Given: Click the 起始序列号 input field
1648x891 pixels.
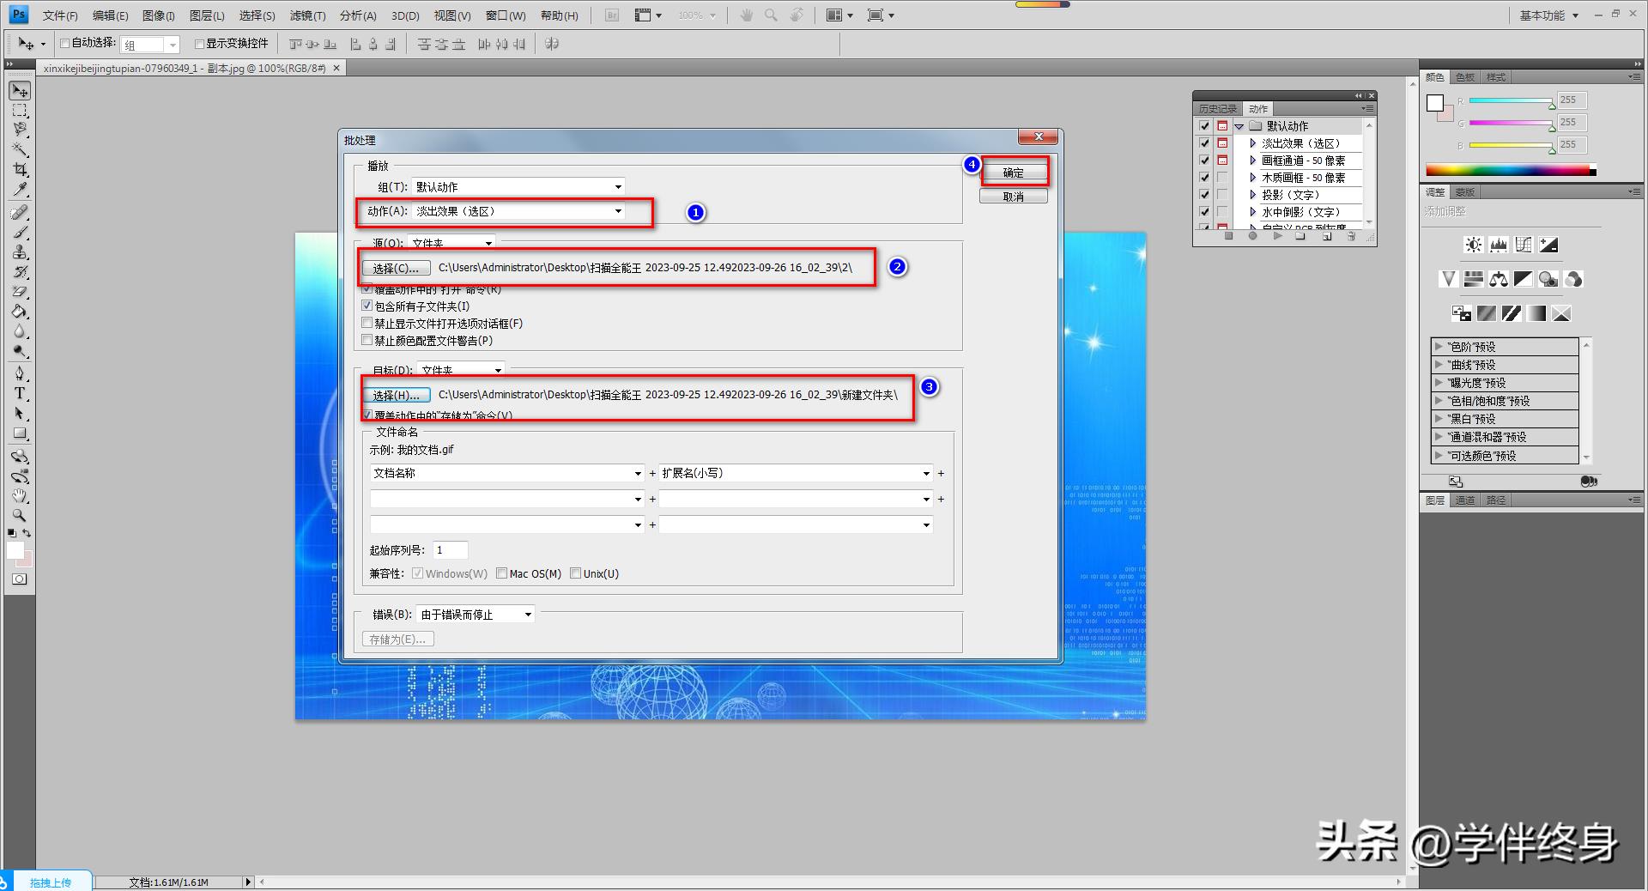Looking at the screenshot, I should (x=450, y=549).
